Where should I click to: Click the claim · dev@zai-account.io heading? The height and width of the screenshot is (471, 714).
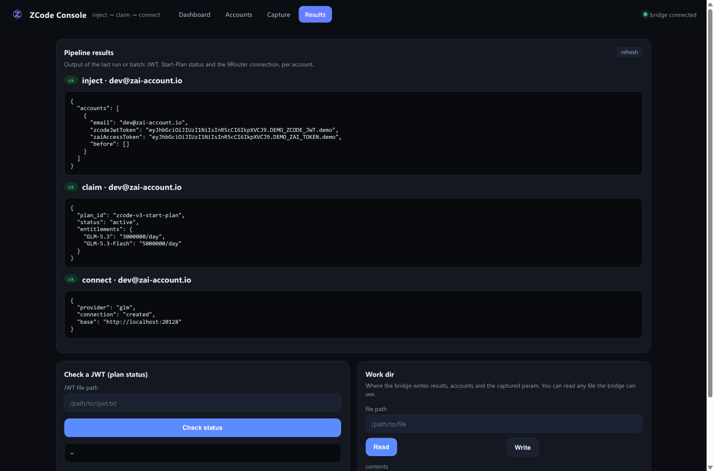click(132, 187)
